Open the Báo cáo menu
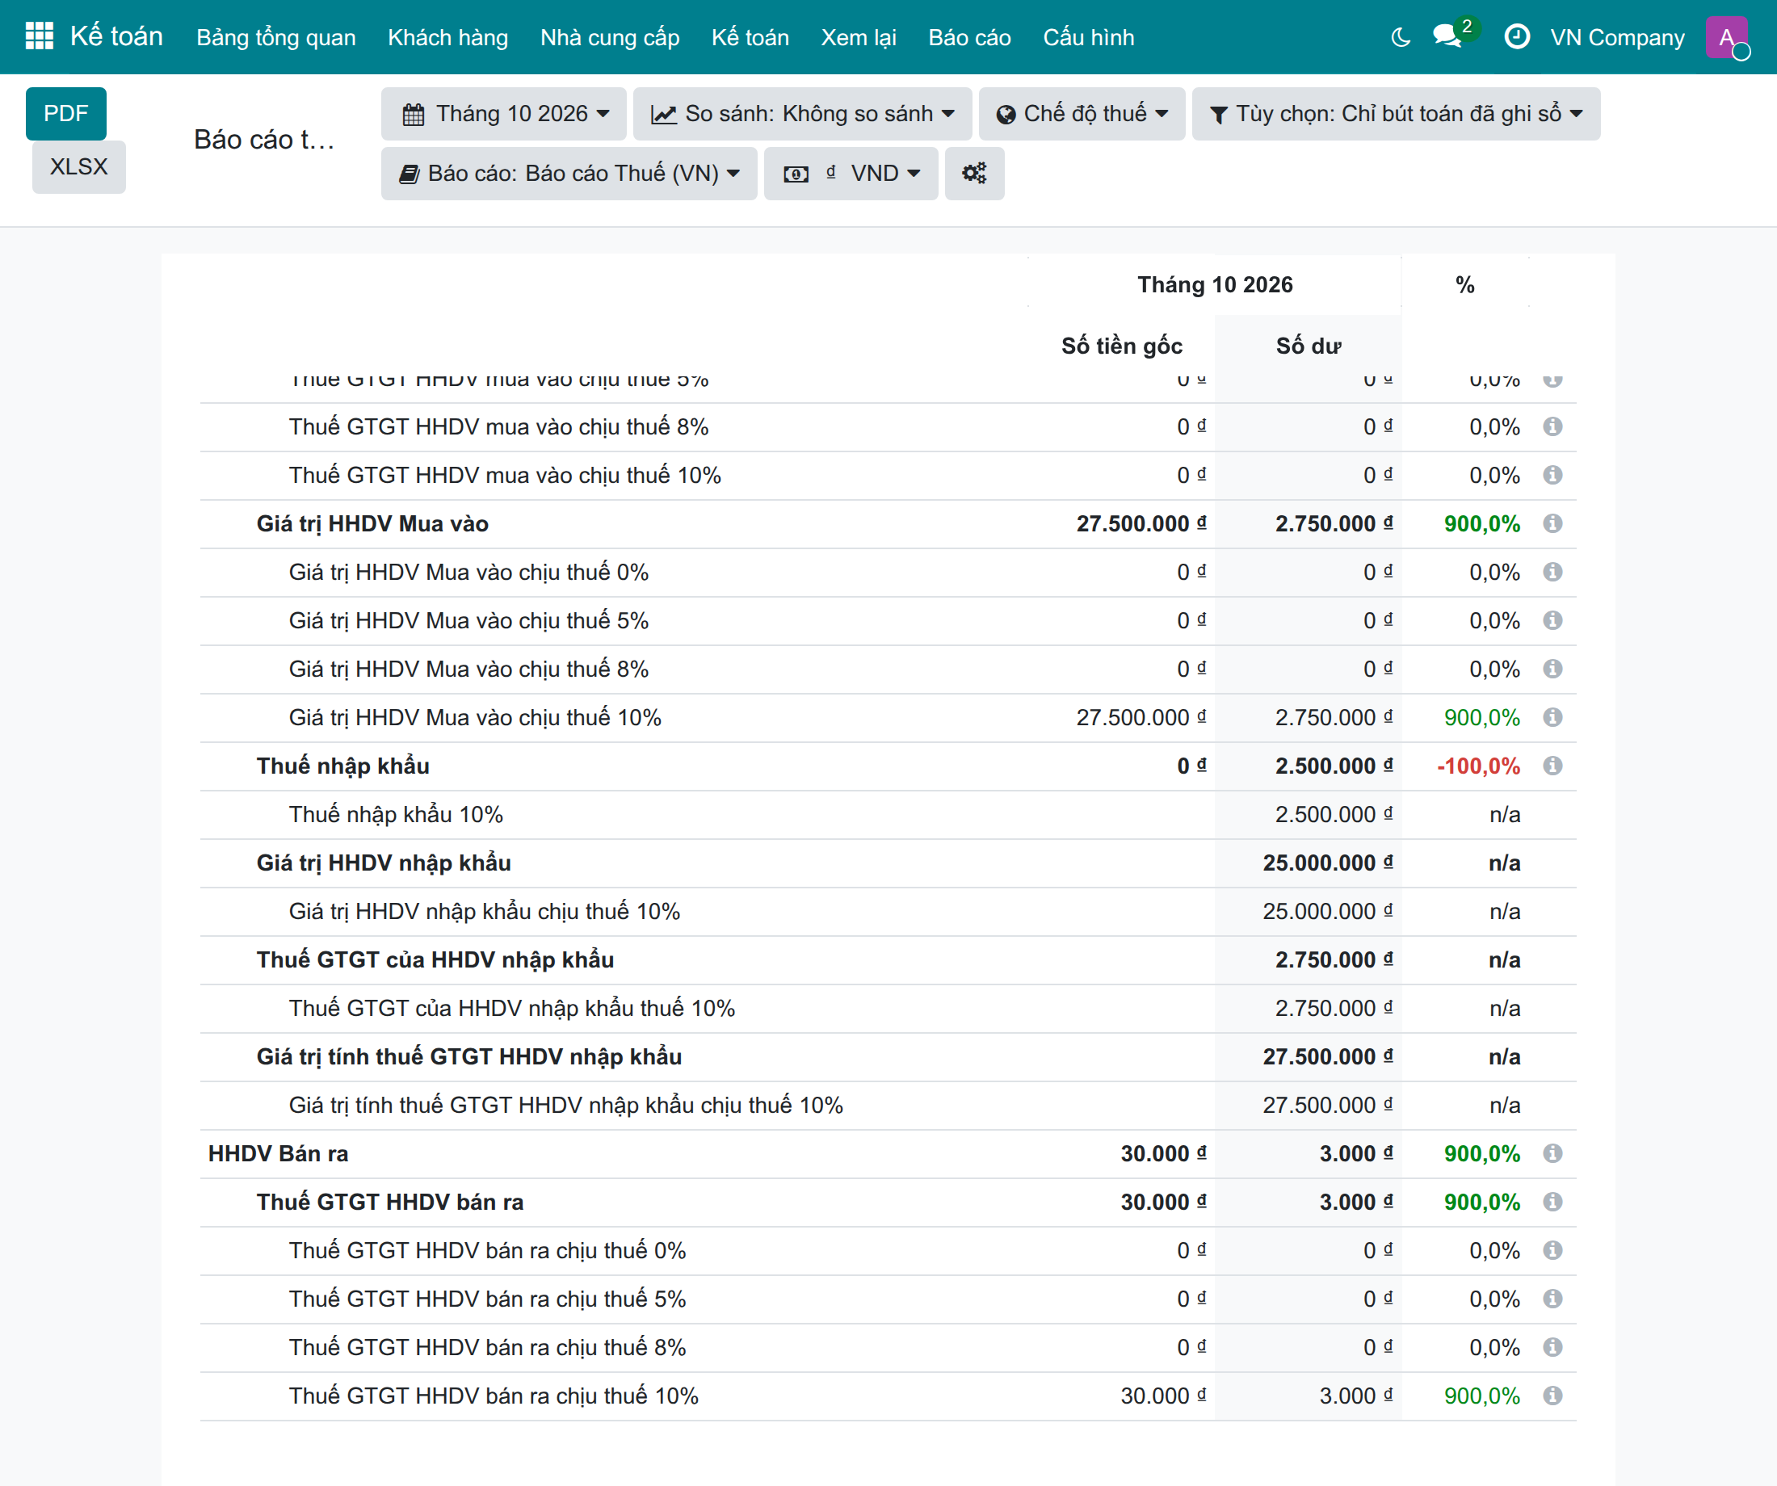This screenshot has height=1486, width=1777. coord(969,37)
